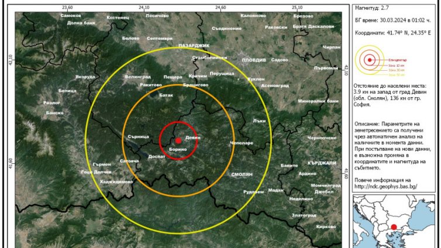Click the Чепеларе town label

[x=241, y=143]
